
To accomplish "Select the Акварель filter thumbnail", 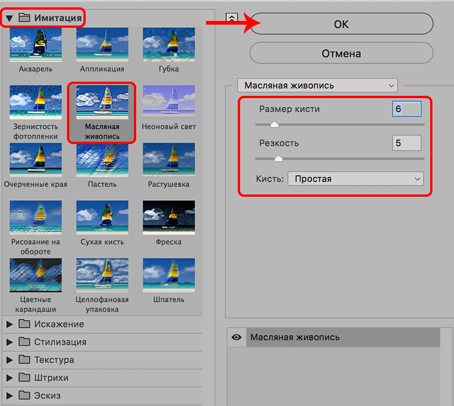I will click(35, 45).
